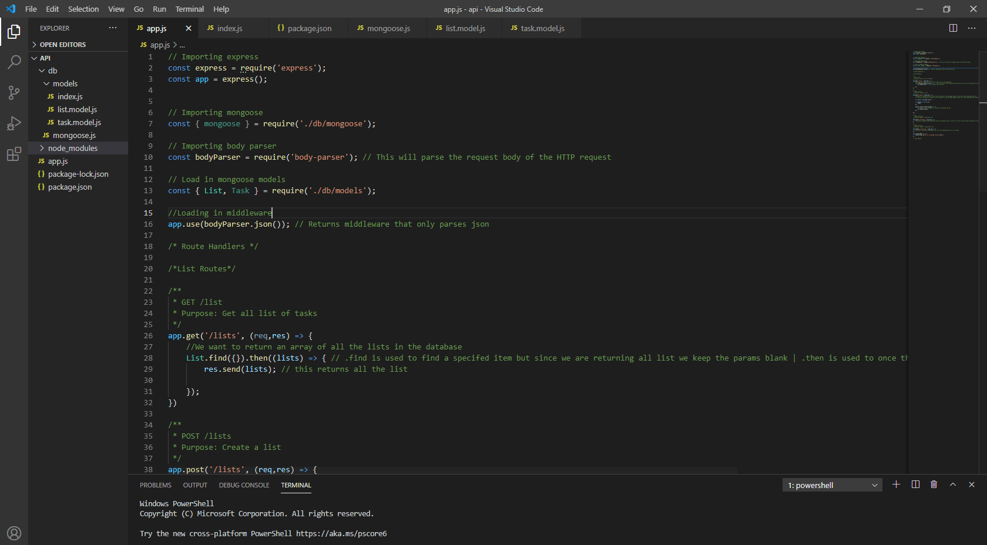
Task: Click the code minimap overview
Action: pos(945,95)
